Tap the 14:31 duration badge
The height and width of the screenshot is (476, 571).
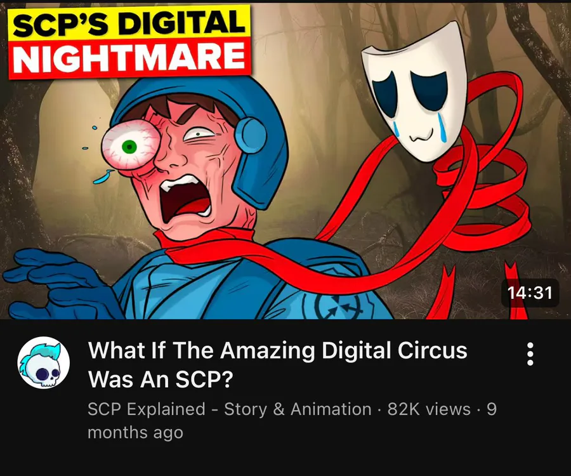pyautogui.click(x=530, y=293)
